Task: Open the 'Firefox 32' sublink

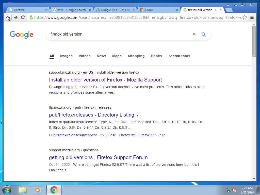Action: [x=127, y=135]
